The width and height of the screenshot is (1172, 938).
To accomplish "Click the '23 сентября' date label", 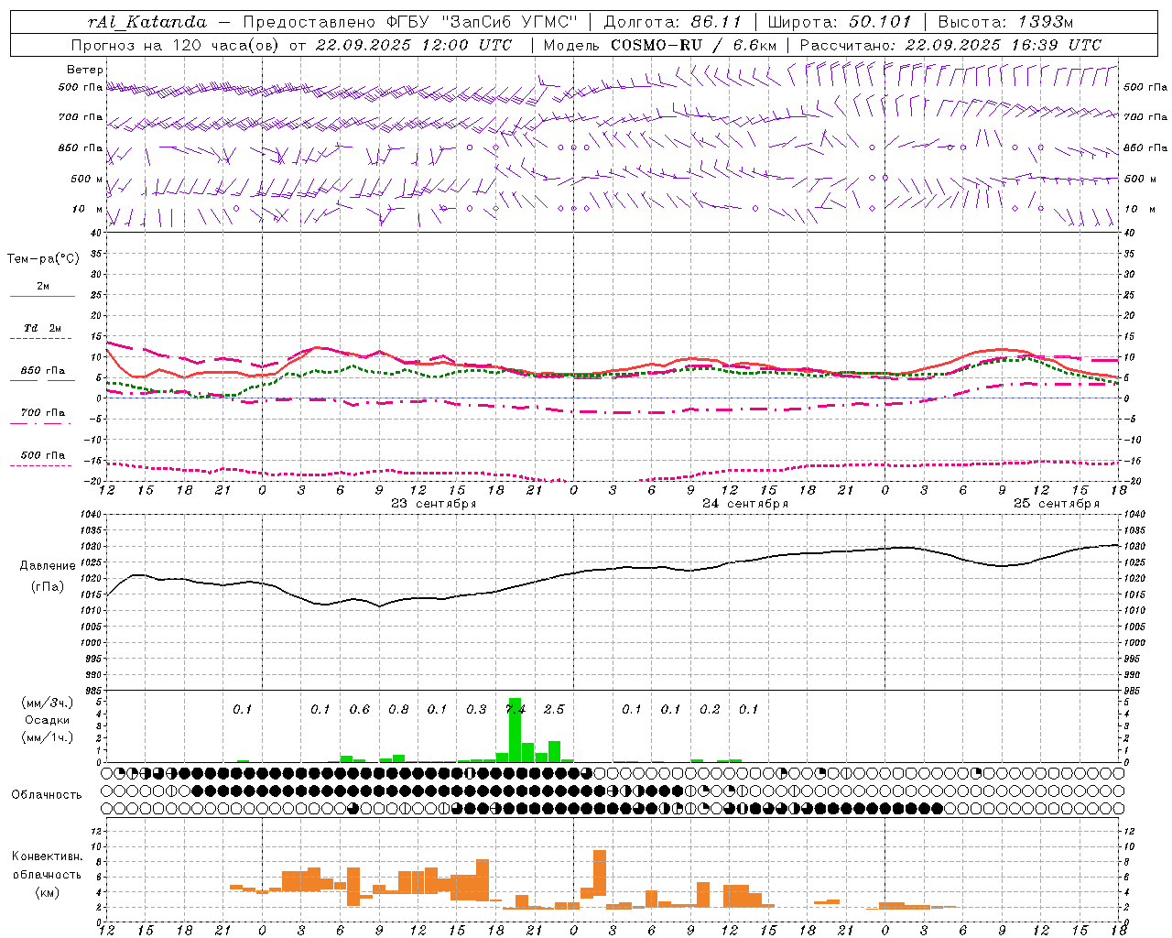I will 433,504.
